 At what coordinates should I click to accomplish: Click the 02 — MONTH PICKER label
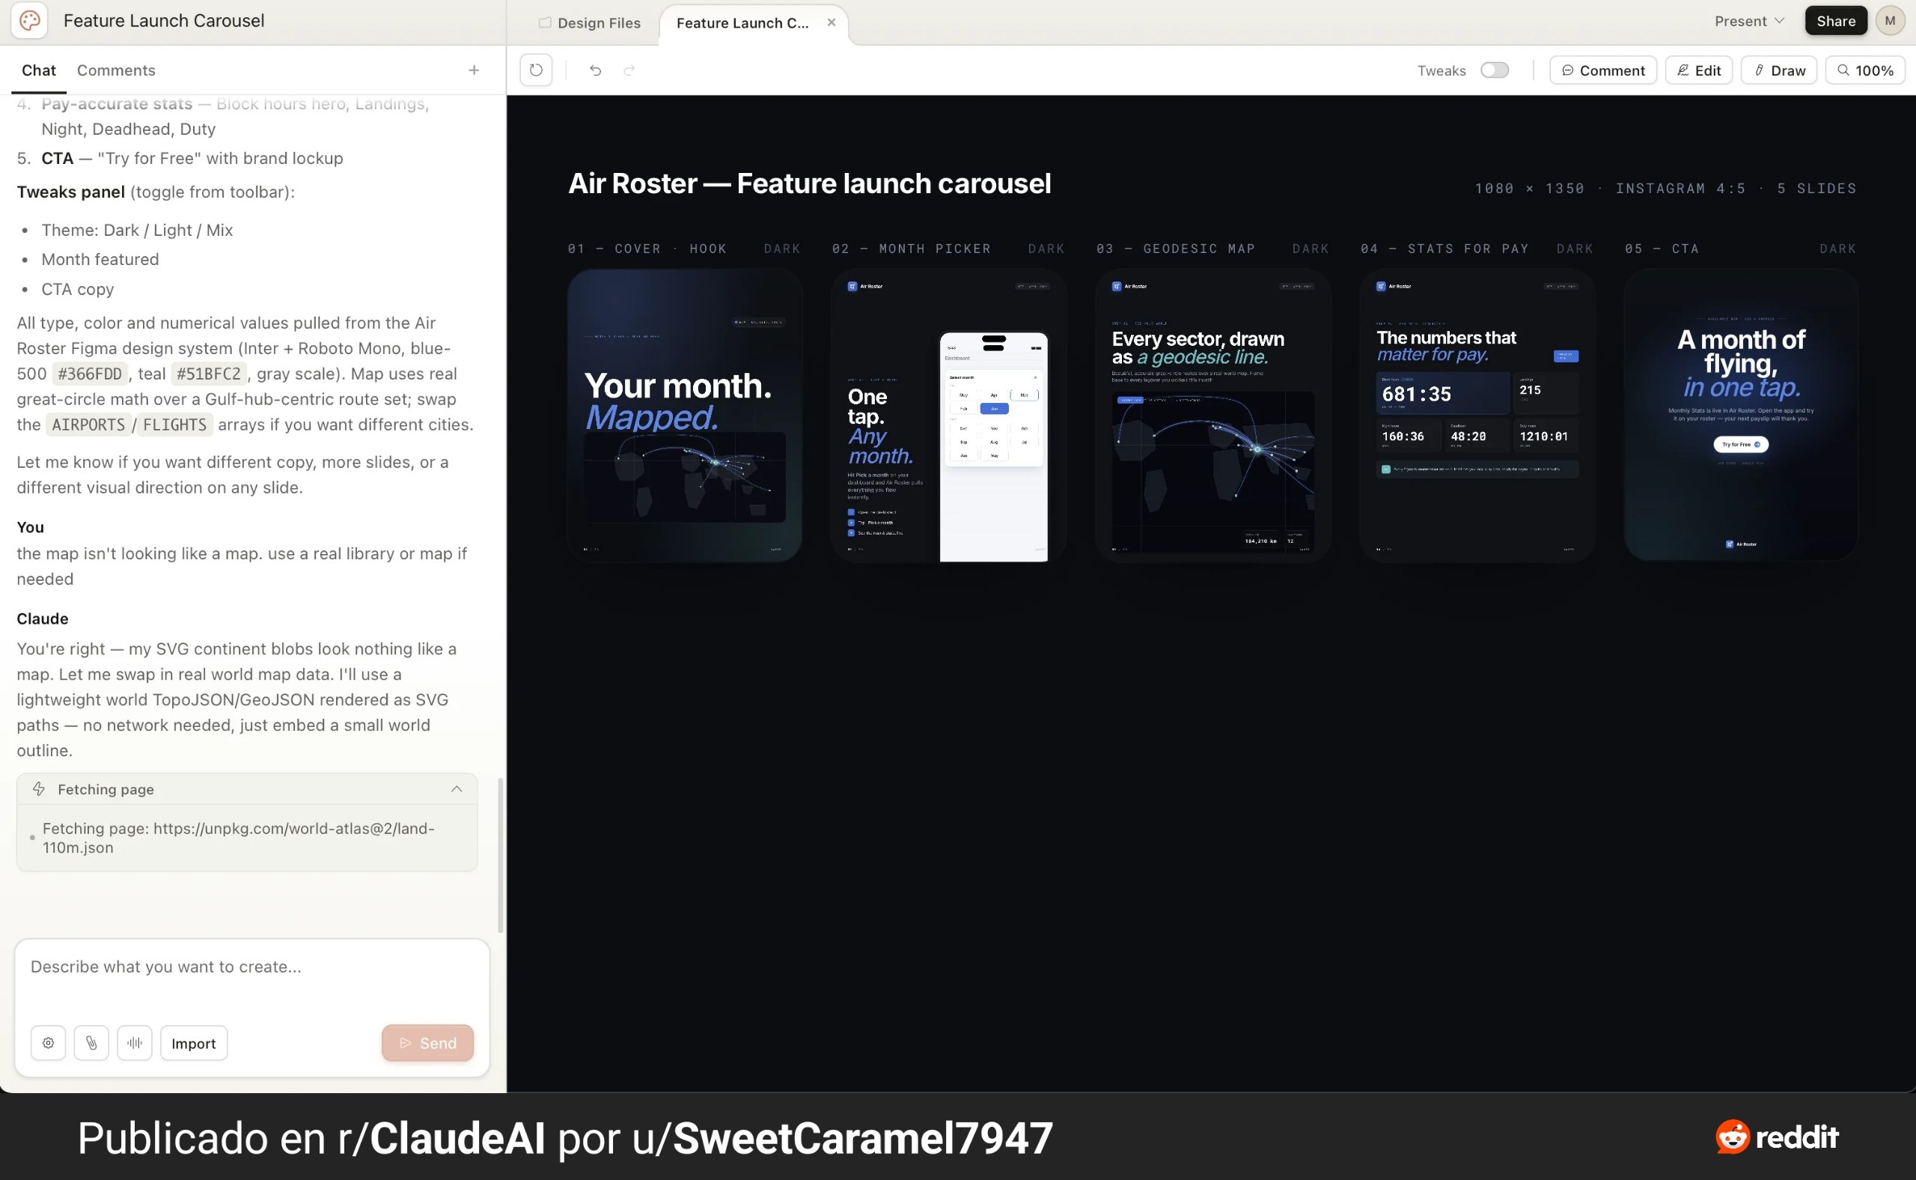click(911, 248)
